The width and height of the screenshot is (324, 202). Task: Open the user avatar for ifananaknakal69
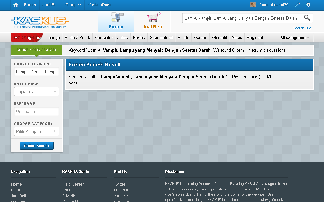(253, 5)
